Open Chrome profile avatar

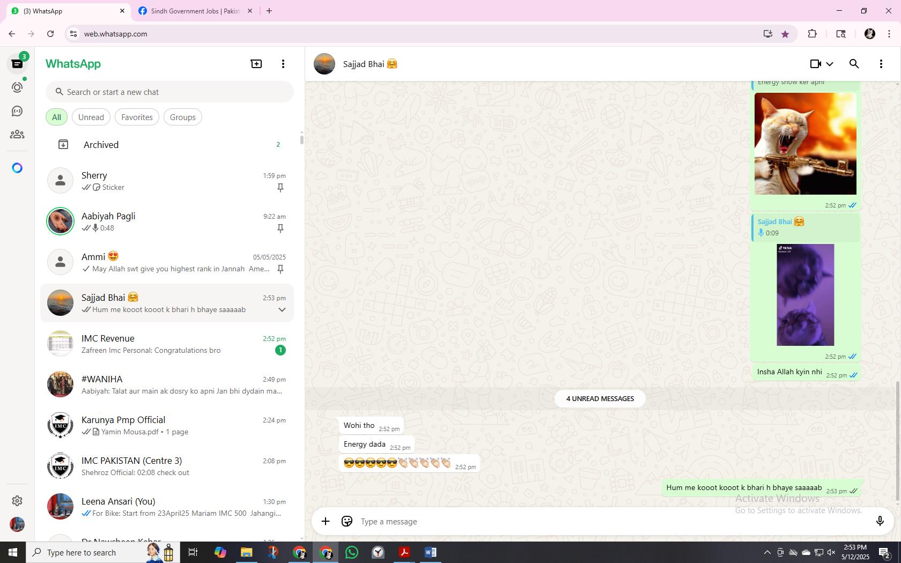[x=870, y=34]
